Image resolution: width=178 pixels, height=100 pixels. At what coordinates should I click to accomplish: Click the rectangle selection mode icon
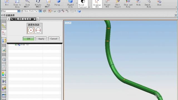[x=72, y=11]
